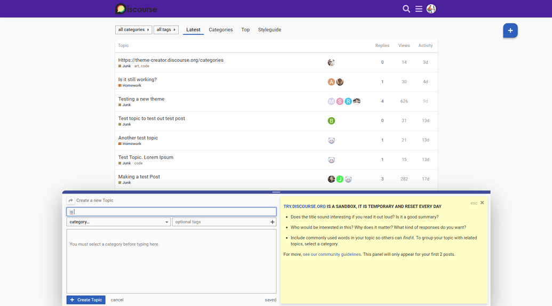Click the green B avatar poster
Viewport: 552px width, 306px height.
331,121
